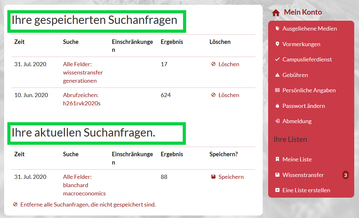Click the bookmark icon next to Meine Liste
The width and height of the screenshot is (359, 218).
coord(277,159)
